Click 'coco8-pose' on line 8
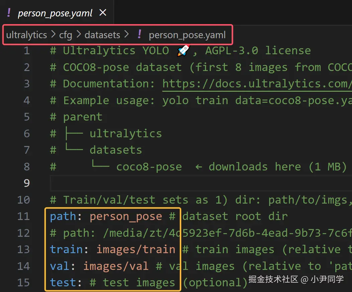 point(149,167)
